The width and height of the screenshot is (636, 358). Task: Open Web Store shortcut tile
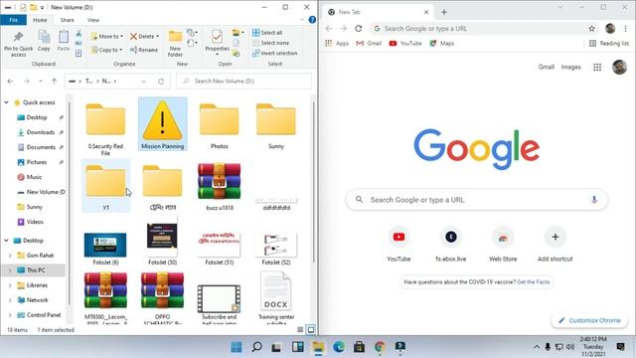pyautogui.click(x=503, y=246)
